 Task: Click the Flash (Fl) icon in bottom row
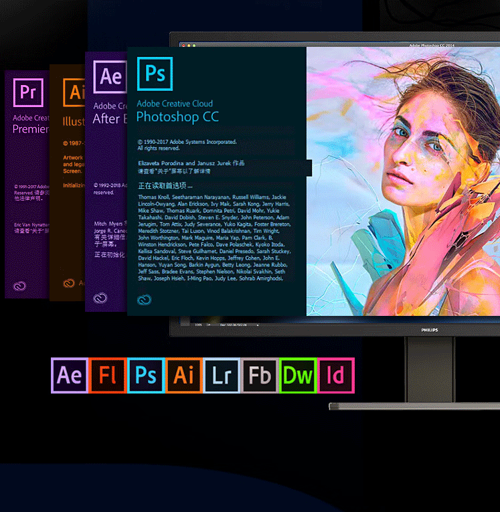pos(108,375)
